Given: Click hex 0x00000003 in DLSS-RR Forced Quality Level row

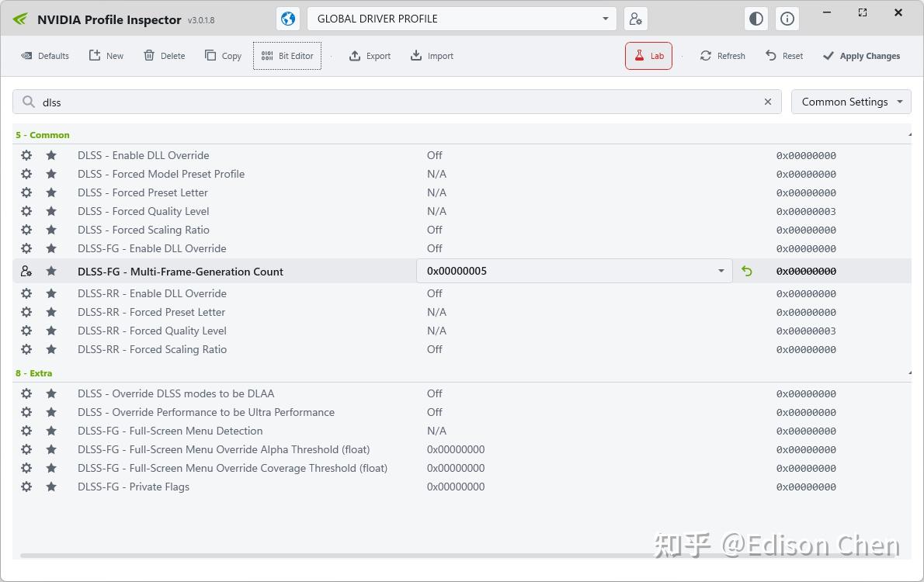Looking at the screenshot, I should click(805, 331).
